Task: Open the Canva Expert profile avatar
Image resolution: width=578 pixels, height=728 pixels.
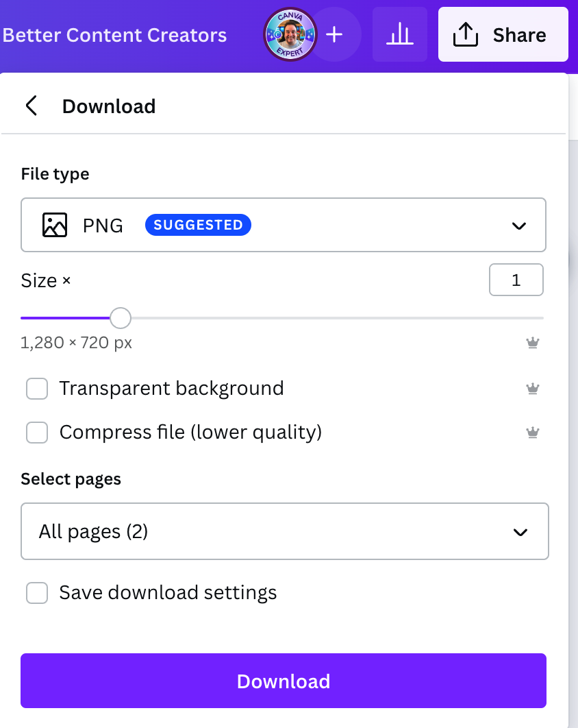Action: click(x=290, y=34)
